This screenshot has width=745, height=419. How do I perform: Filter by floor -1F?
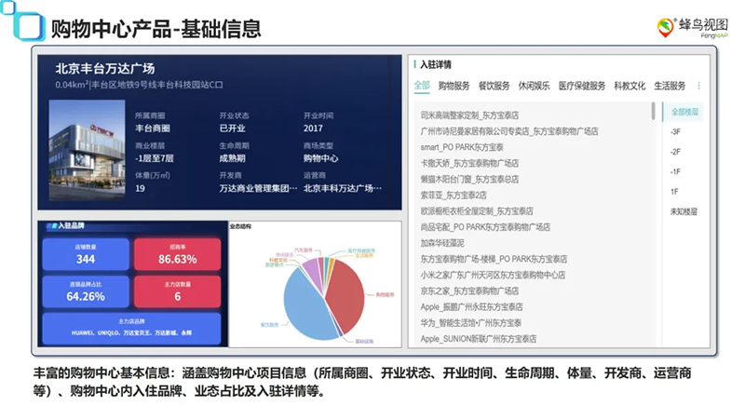pos(675,172)
